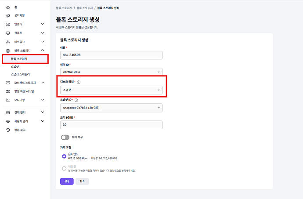
Task: Click the Activity Log history icon
Action: [8, 130]
